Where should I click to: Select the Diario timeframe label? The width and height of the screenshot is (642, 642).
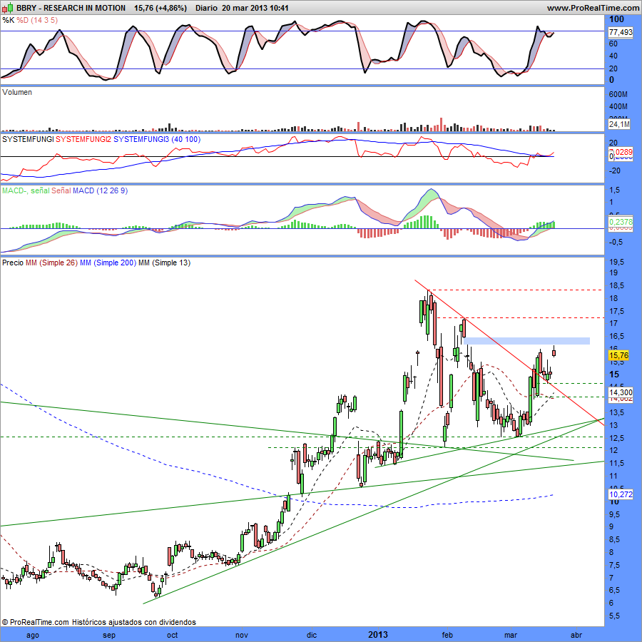pos(206,8)
